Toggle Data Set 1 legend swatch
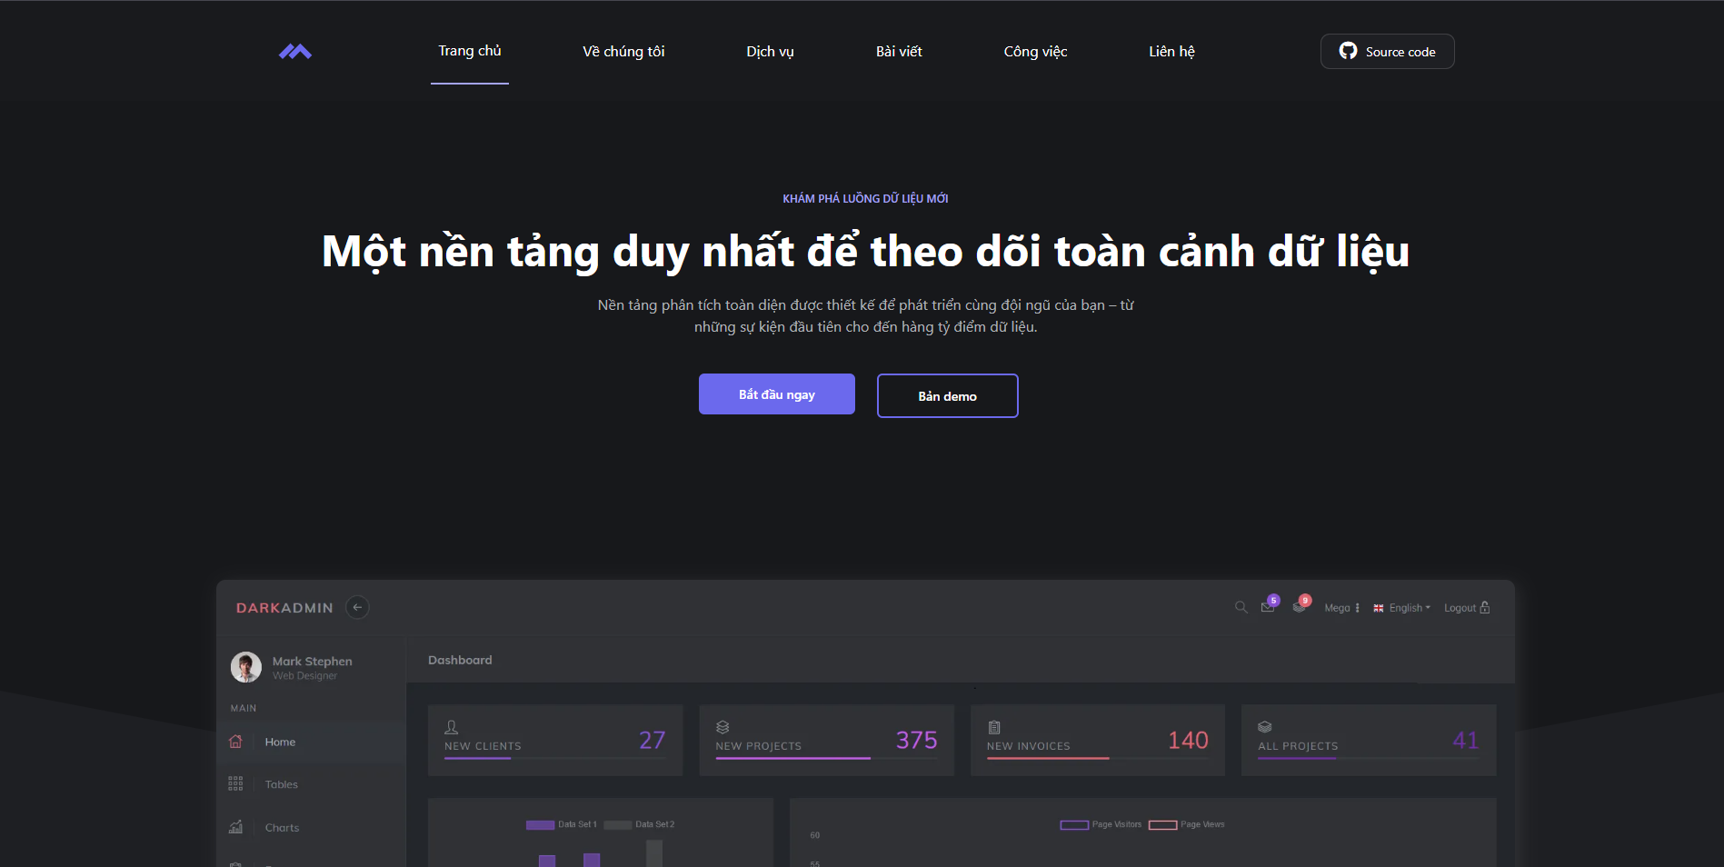The image size is (1724, 867). 540,825
